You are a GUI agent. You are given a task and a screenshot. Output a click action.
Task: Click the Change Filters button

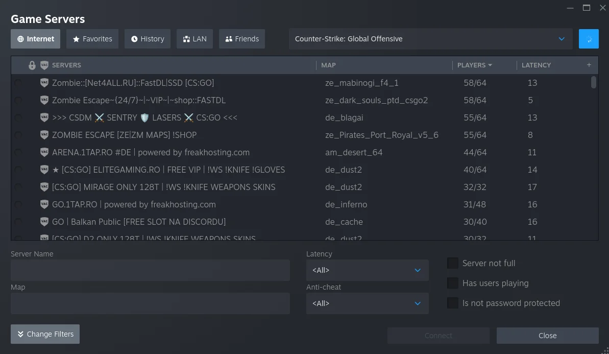45,334
